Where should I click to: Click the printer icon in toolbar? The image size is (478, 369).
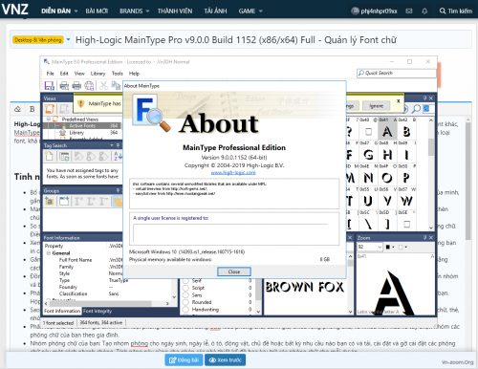point(76,85)
